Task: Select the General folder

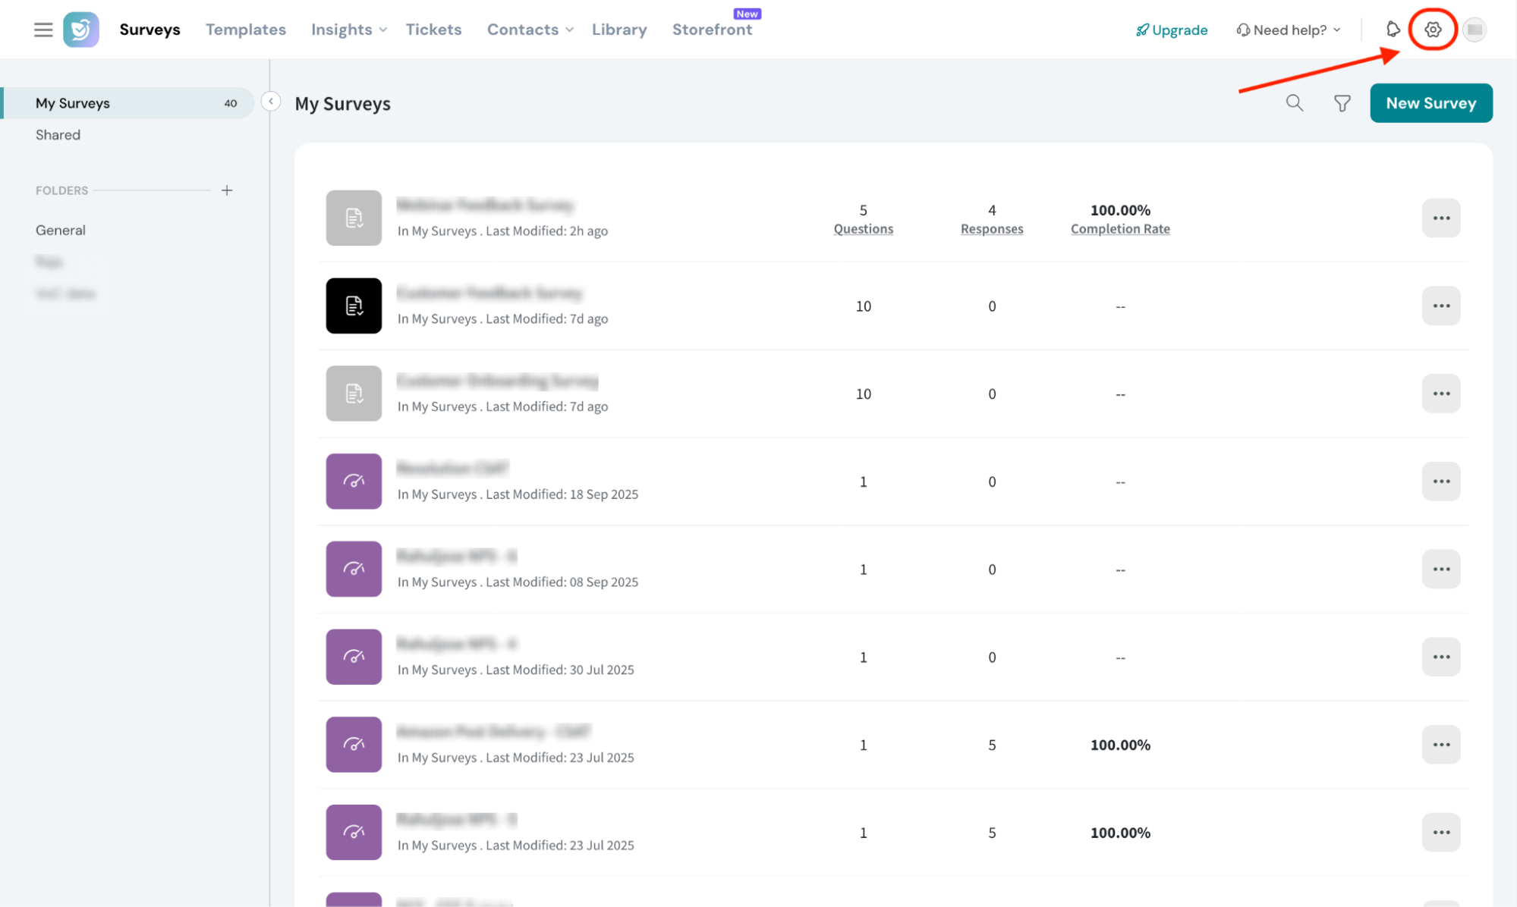Action: click(x=61, y=230)
